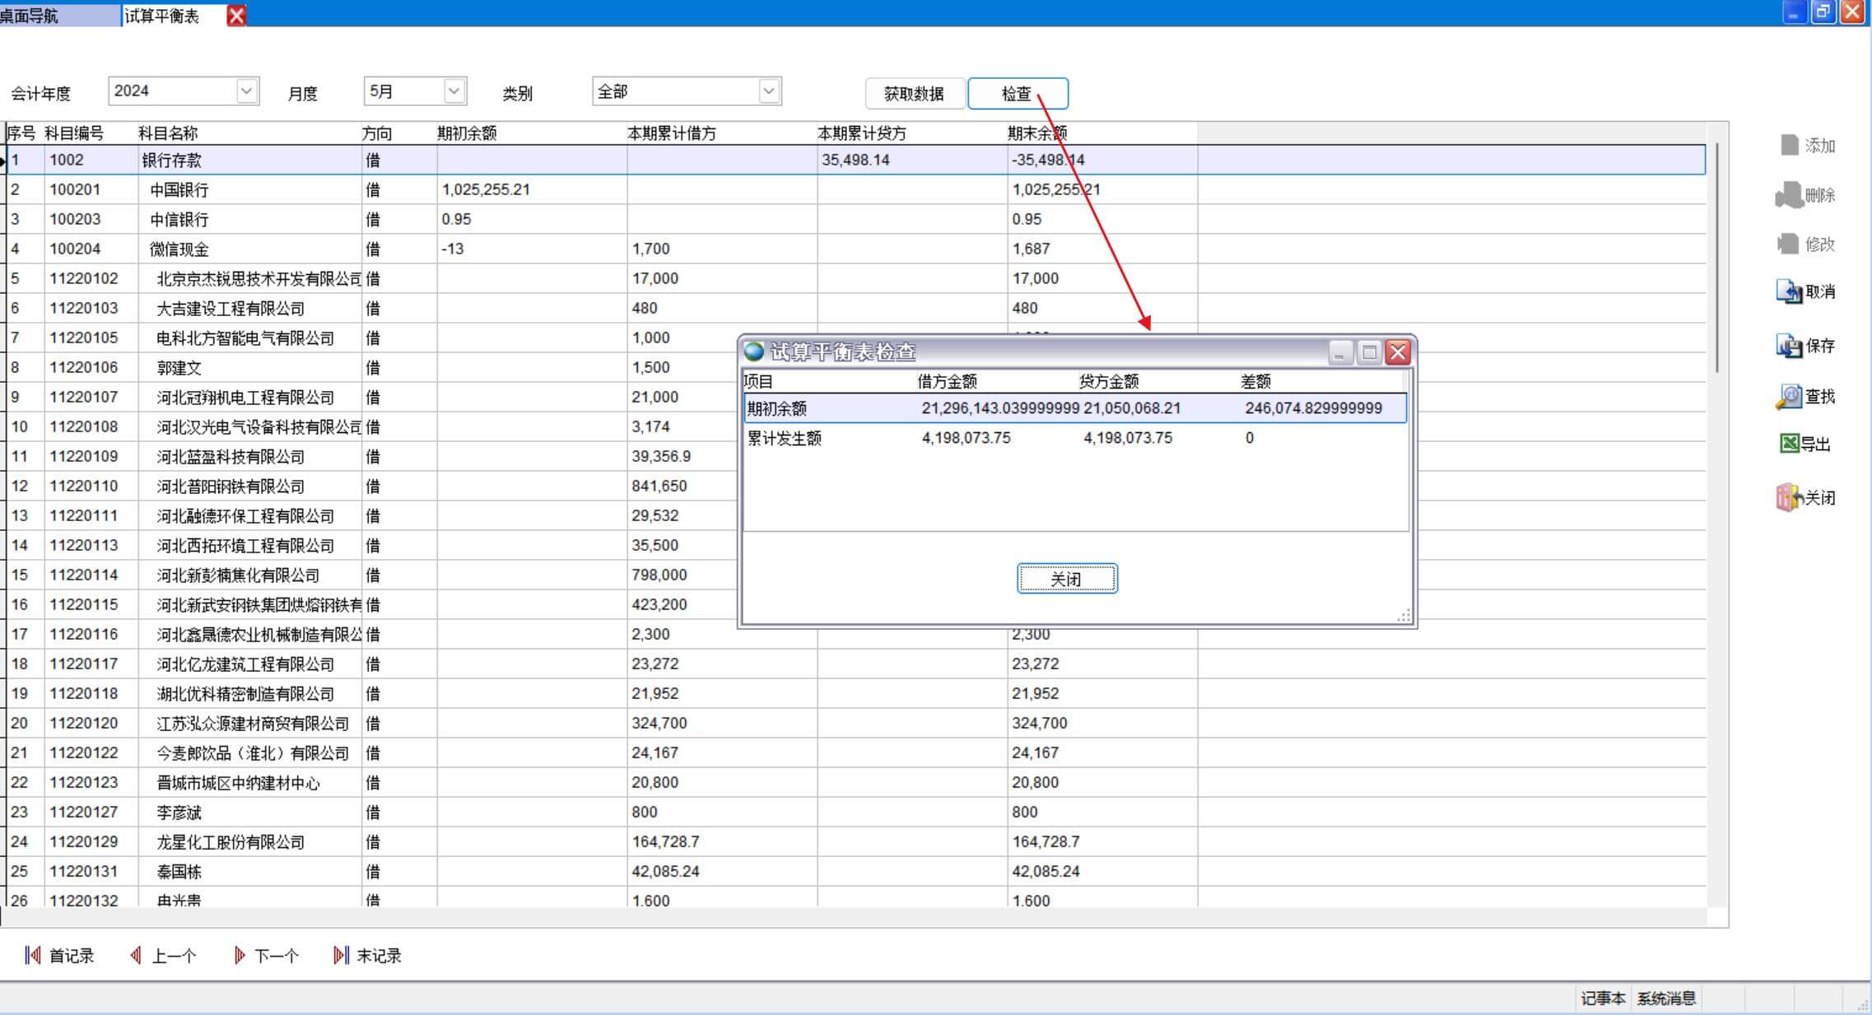Click the 取消 (cancel) icon
The width and height of the screenshot is (1872, 1015).
[x=1789, y=291]
